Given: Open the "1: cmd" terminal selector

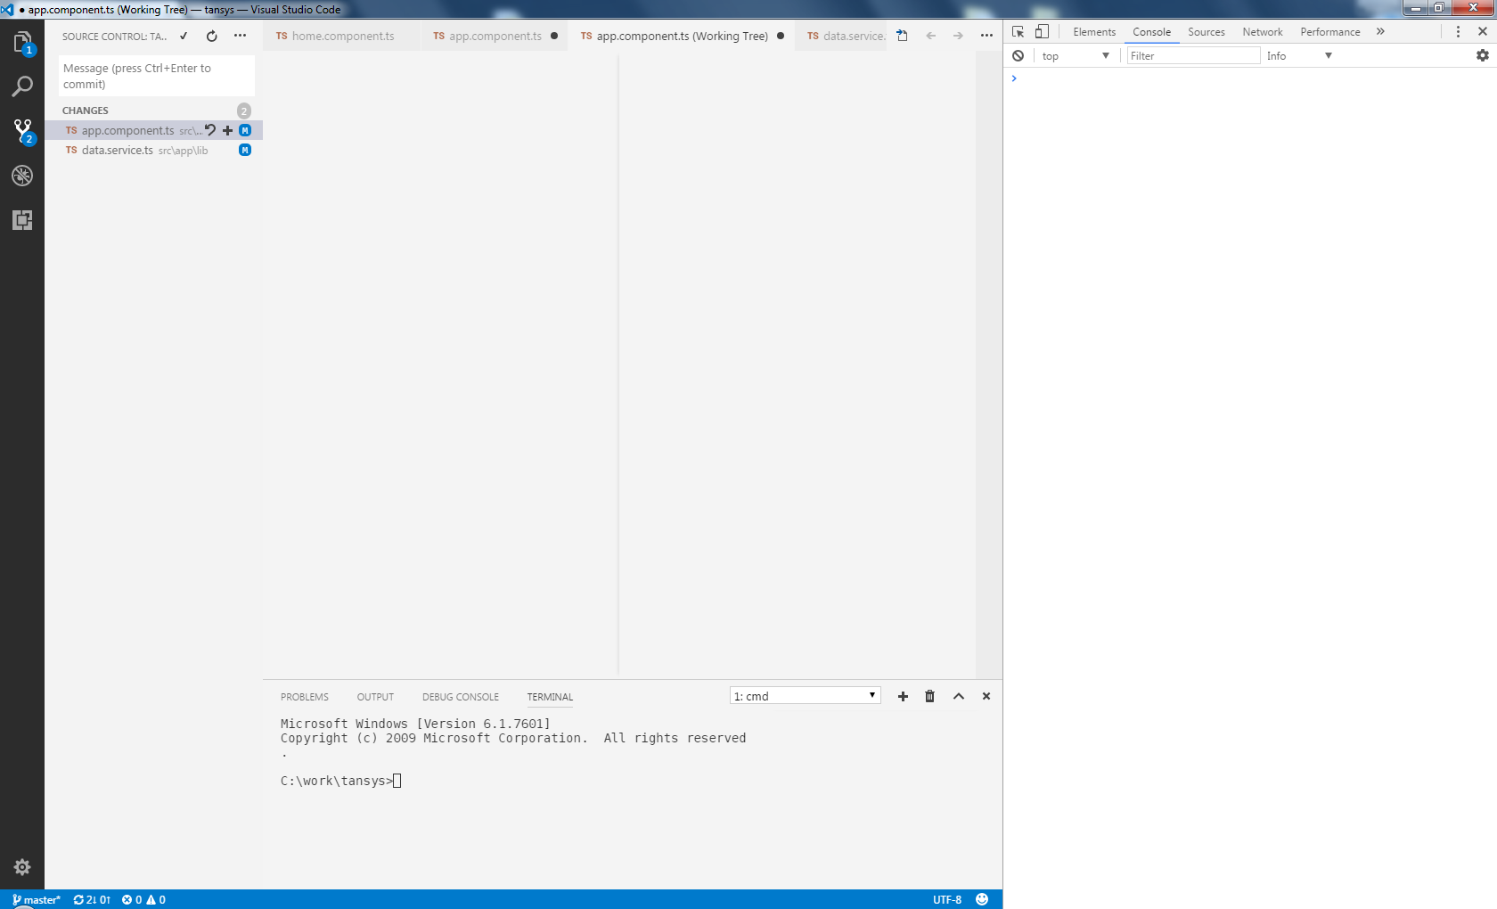Looking at the screenshot, I should coord(803,695).
